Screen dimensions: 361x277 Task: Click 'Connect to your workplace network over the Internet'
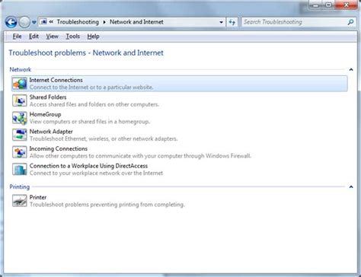[96, 174]
